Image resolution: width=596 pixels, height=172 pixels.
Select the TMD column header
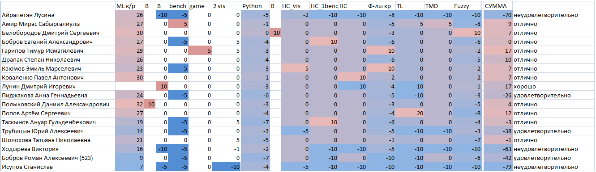438,6
